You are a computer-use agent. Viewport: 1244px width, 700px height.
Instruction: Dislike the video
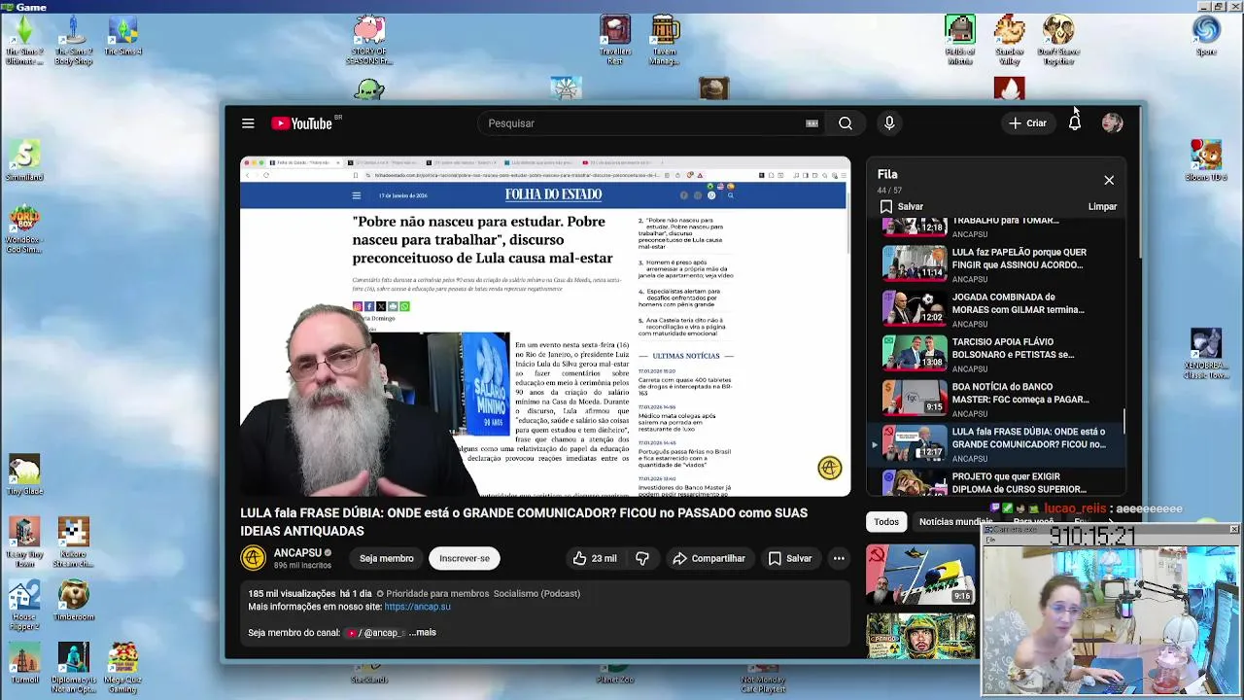(x=642, y=558)
